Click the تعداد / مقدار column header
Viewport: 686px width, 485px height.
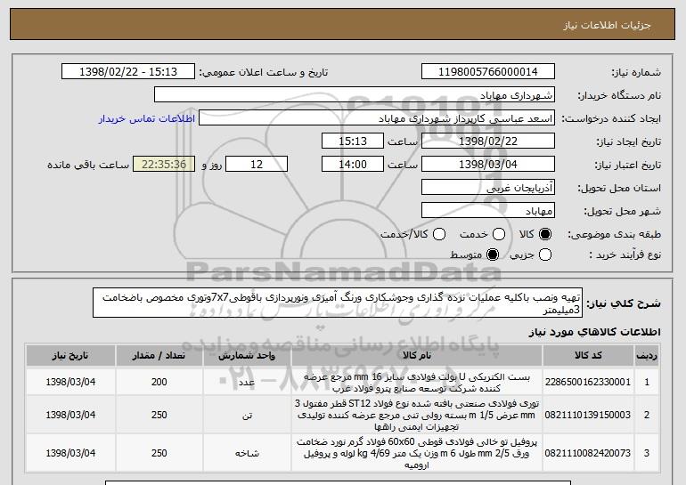159,356
